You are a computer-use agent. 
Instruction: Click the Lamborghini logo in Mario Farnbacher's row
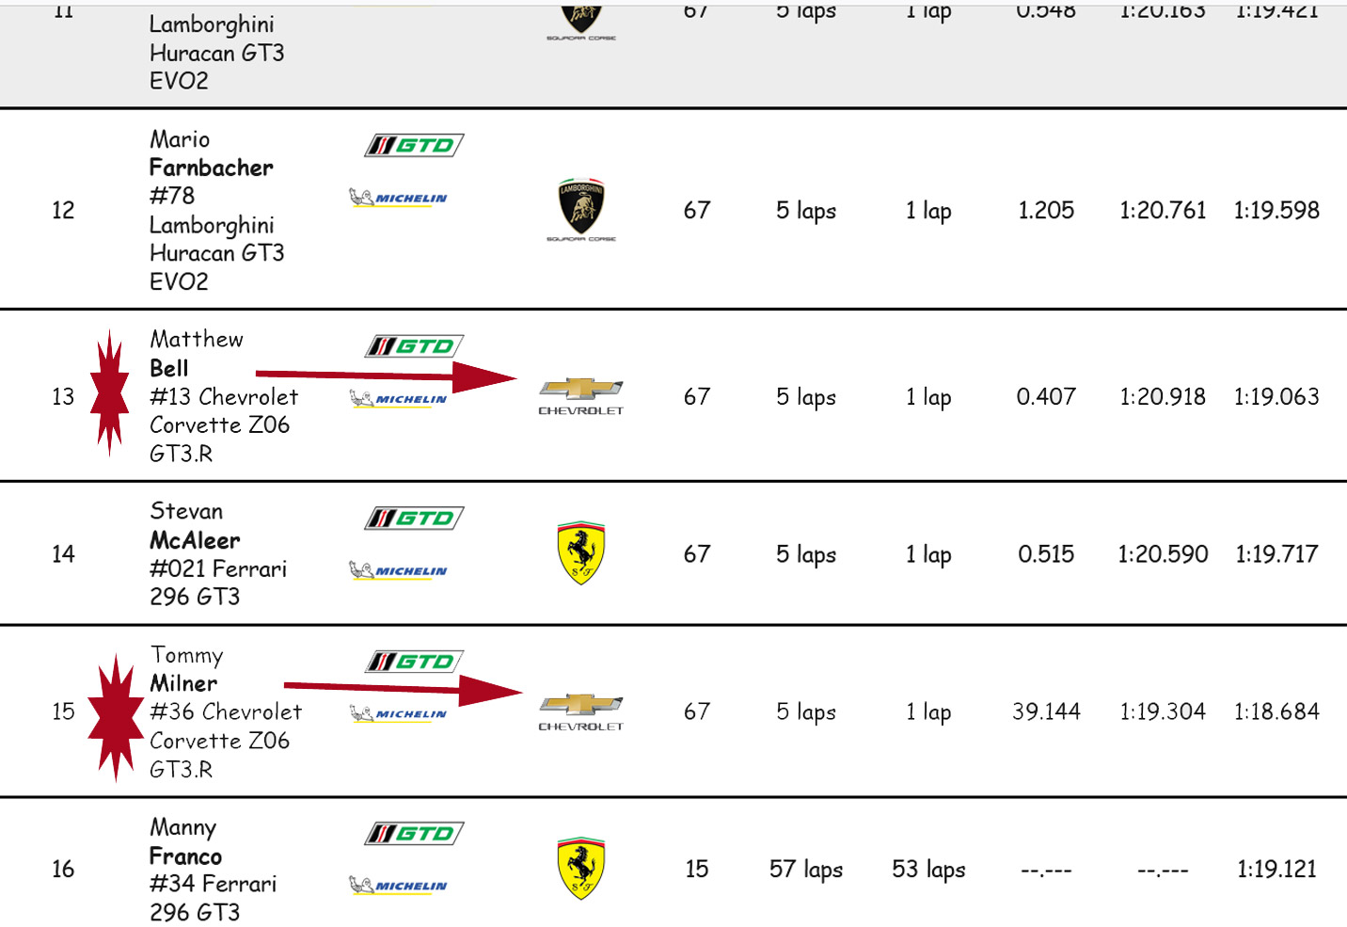click(581, 207)
